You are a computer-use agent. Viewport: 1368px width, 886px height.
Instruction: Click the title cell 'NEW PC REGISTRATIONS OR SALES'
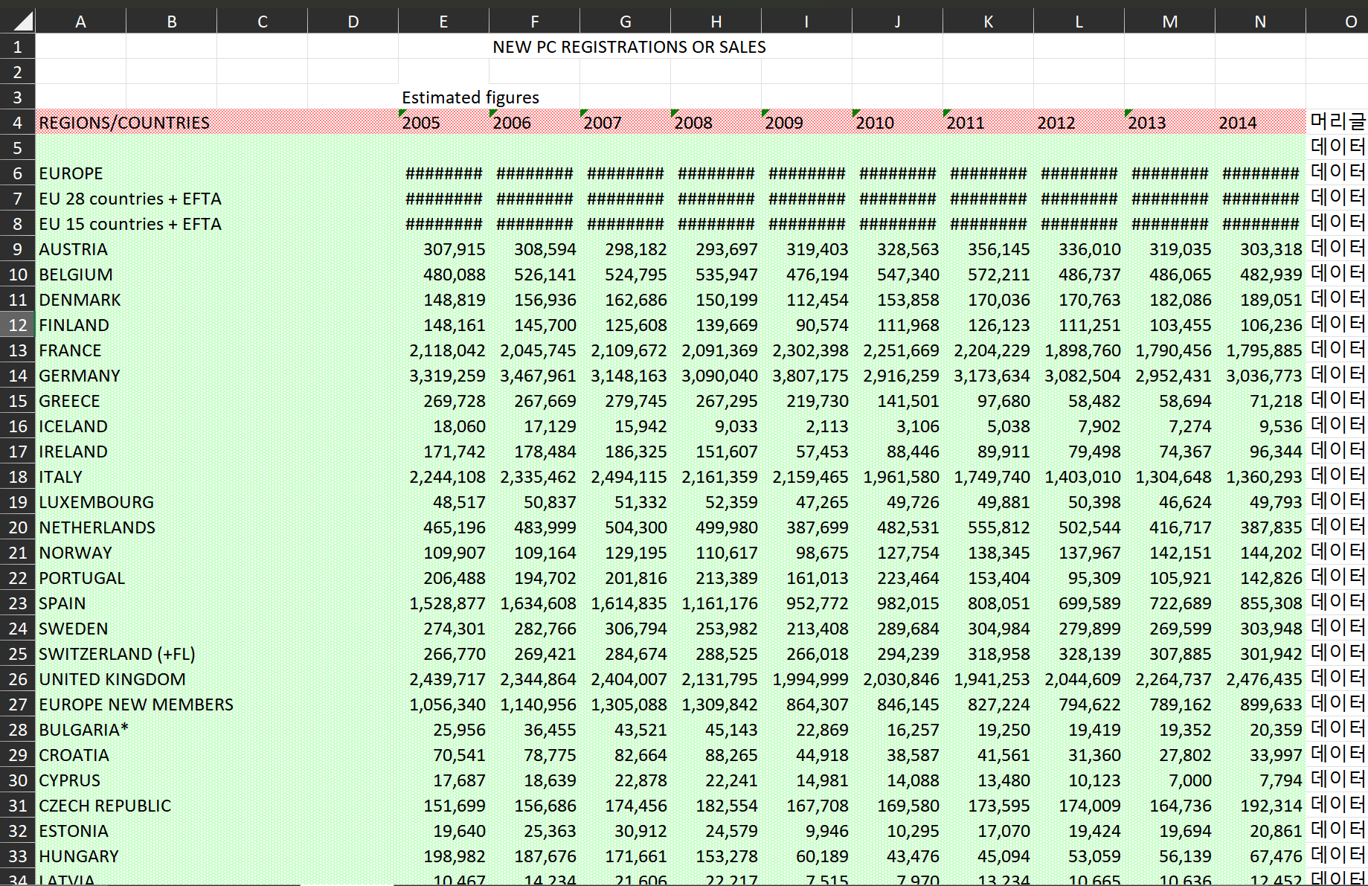[x=629, y=47]
